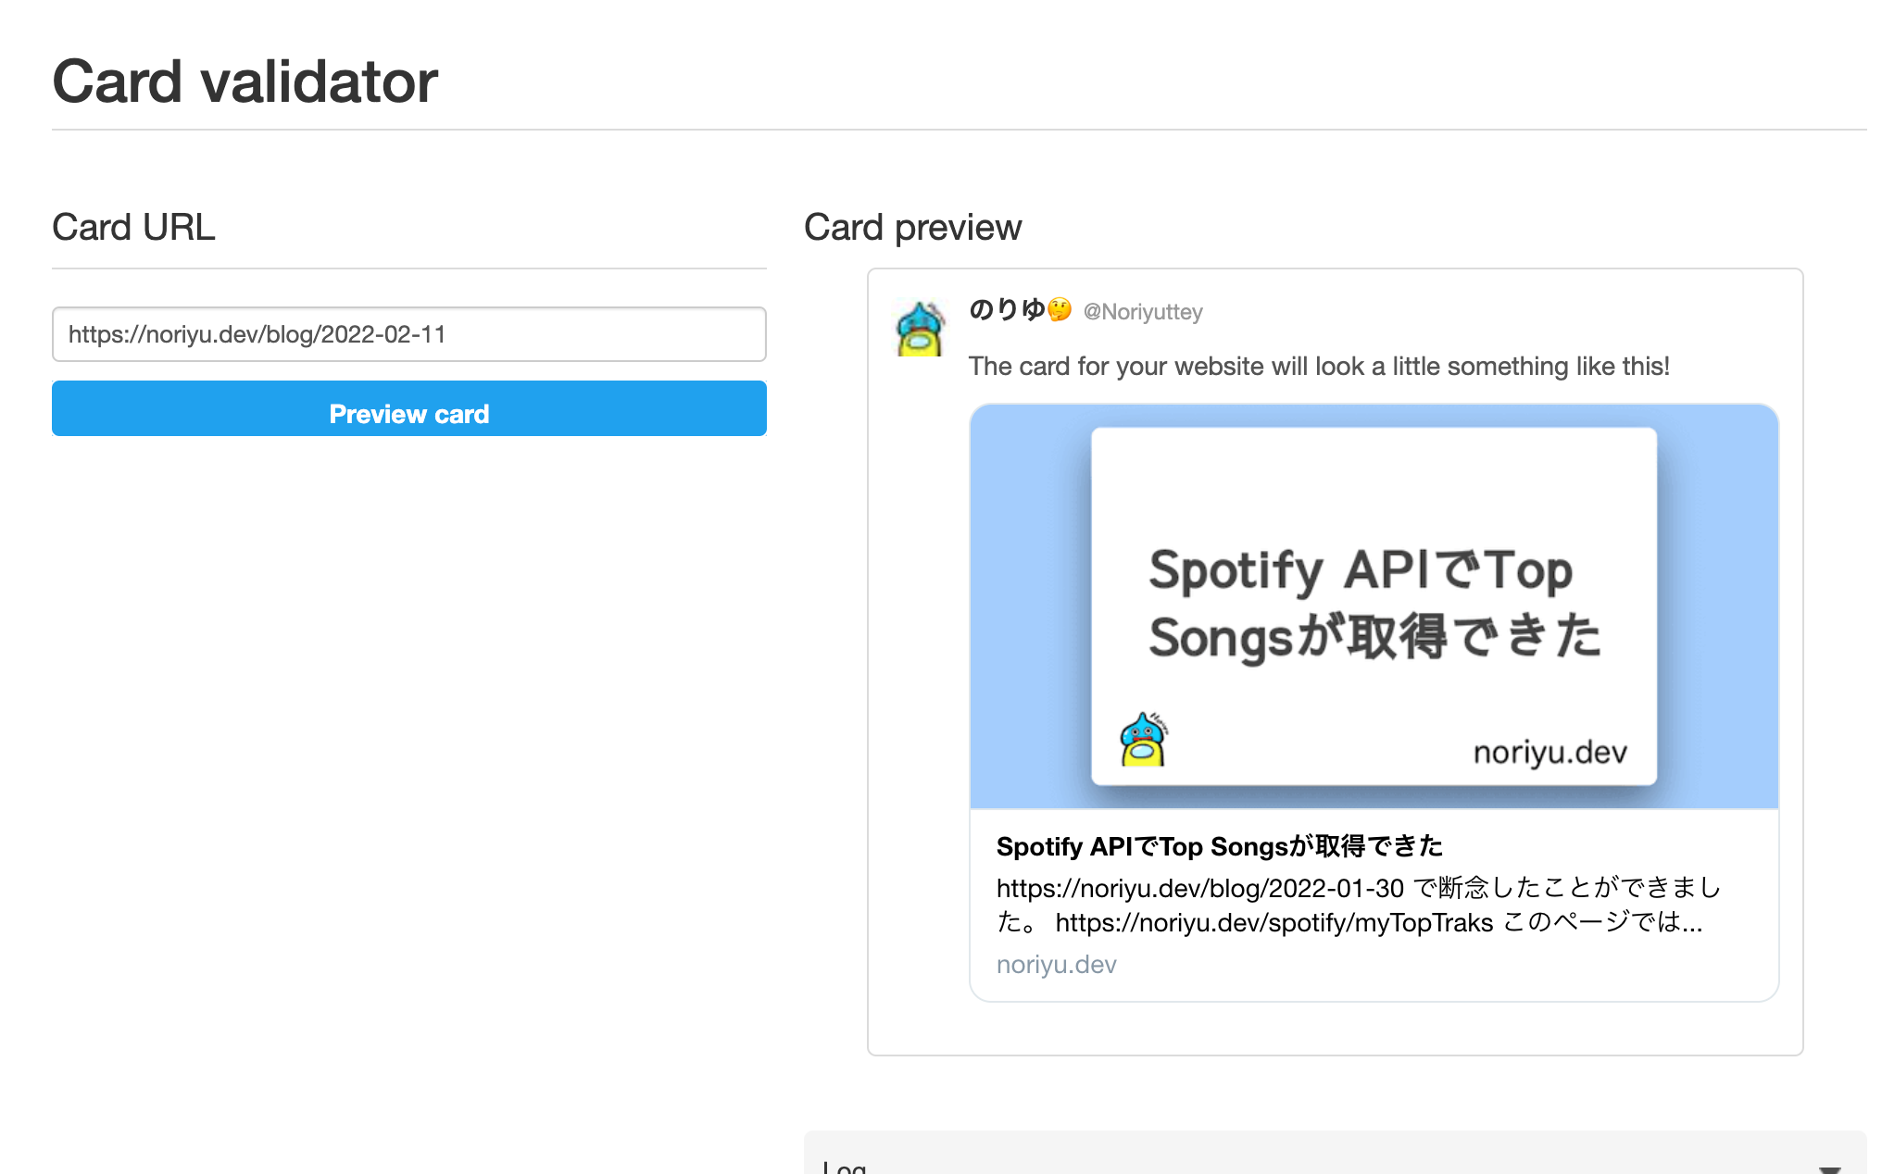Click the 'Card URL' heading
The height and width of the screenshot is (1174, 1882).
[x=133, y=228]
